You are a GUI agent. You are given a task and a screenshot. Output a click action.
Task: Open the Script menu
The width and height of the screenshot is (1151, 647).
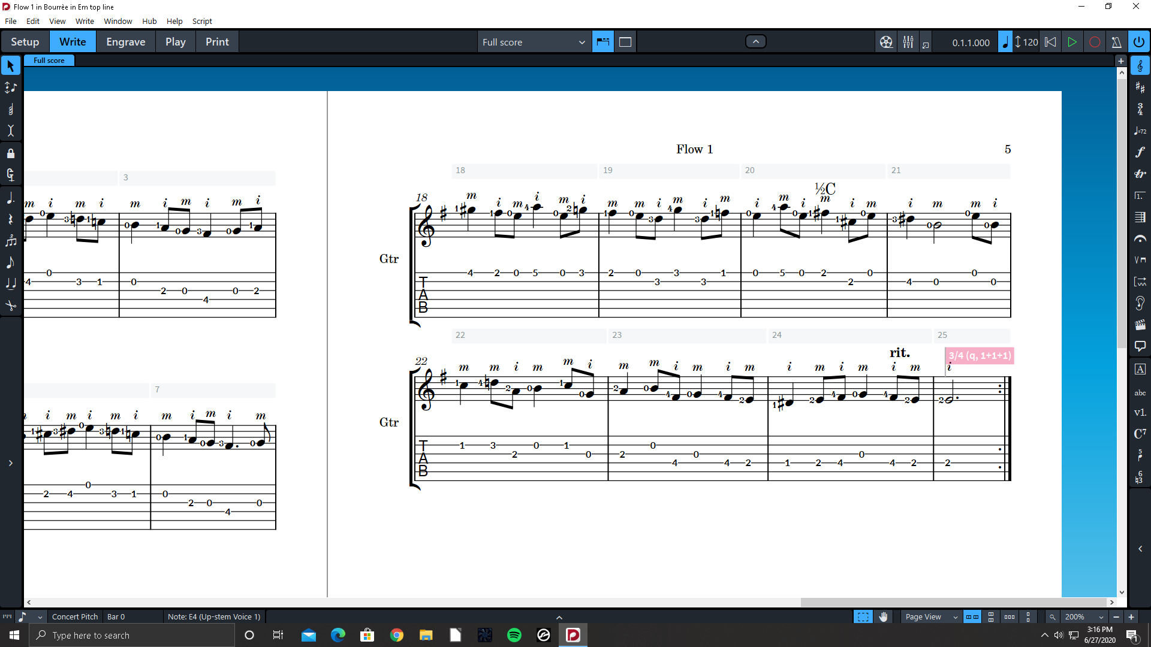click(202, 21)
